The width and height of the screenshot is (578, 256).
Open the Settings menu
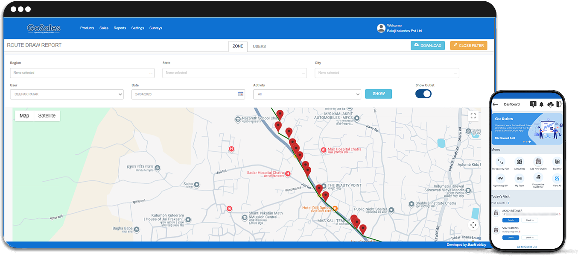[x=137, y=28]
